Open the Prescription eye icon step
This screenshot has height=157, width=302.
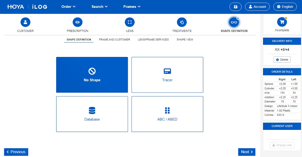[x=78, y=22]
